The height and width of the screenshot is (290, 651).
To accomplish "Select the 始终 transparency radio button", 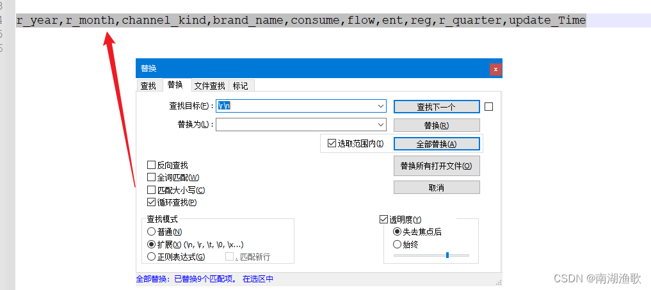I will pyautogui.click(x=398, y=245).
